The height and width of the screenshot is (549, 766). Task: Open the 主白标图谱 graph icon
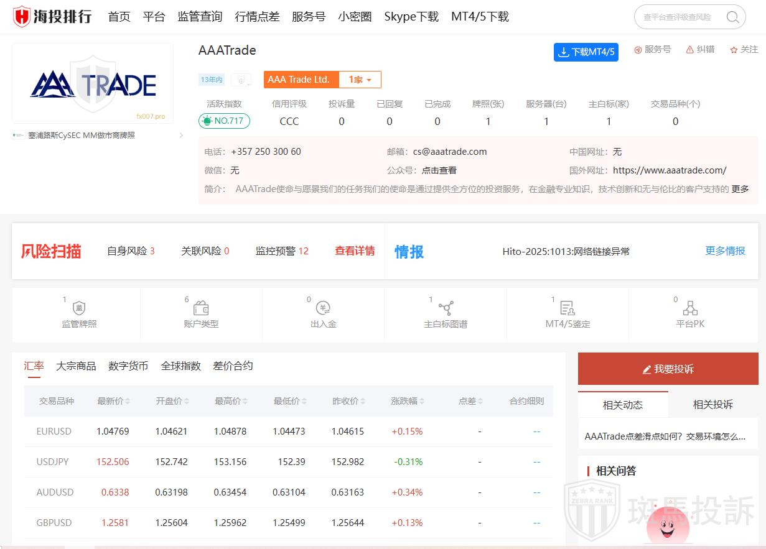click(446, 308)
